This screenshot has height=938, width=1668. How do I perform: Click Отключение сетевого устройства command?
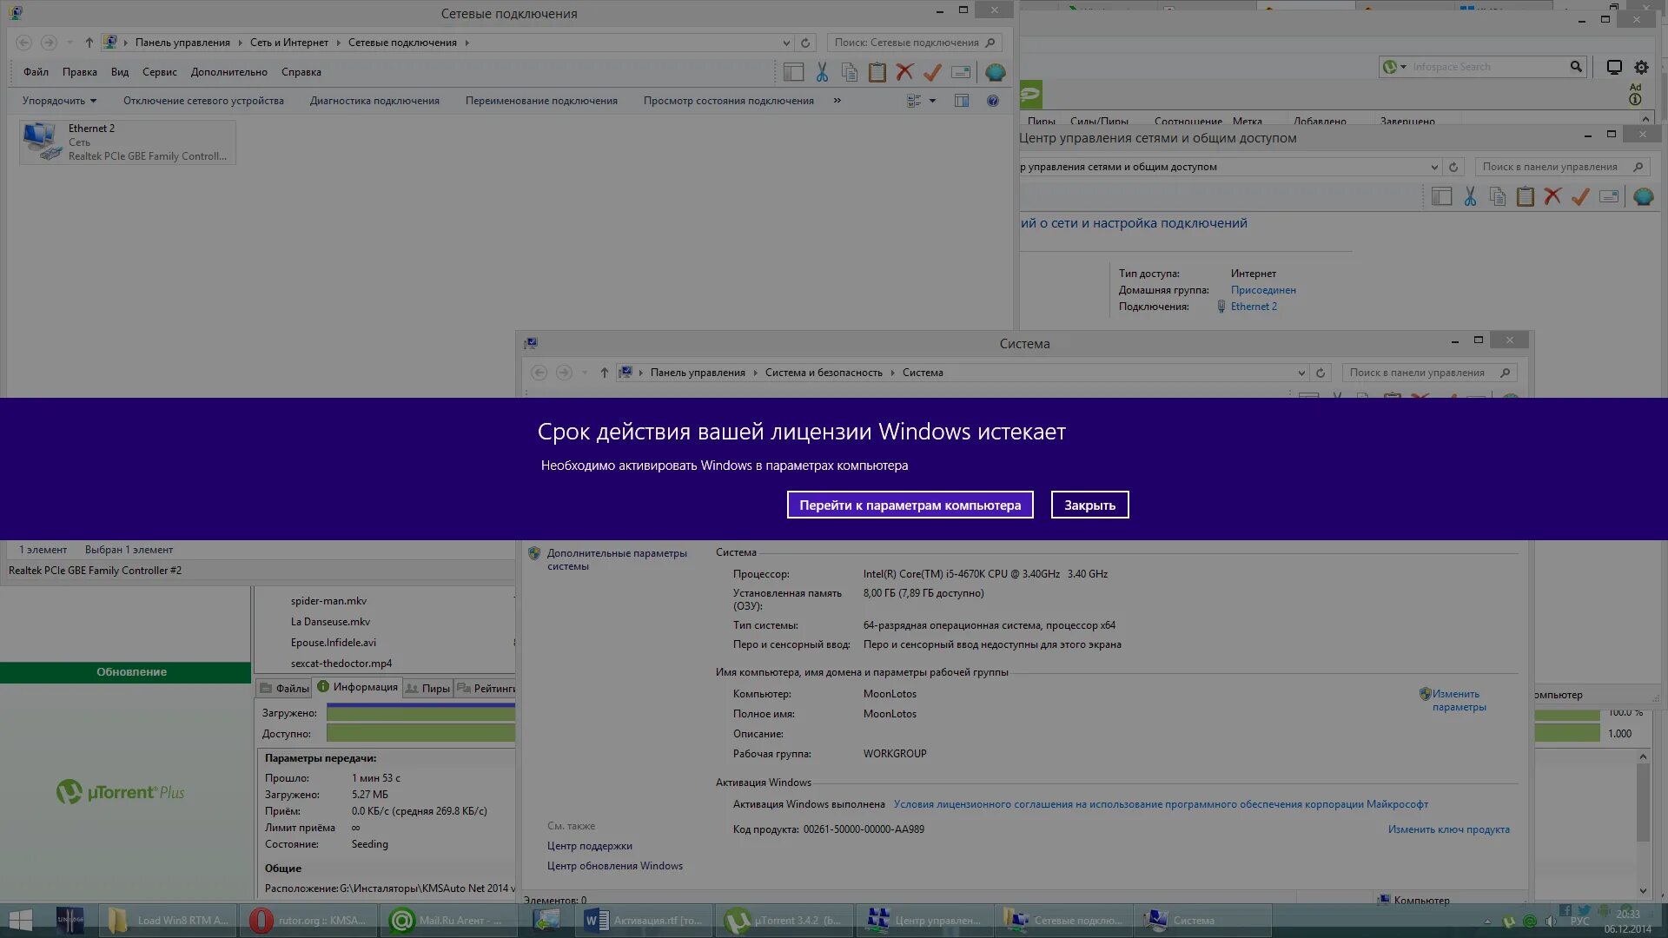tap(203, 101)
